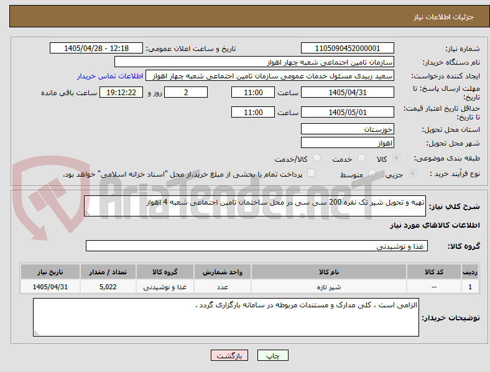Click the ایجاد کننده درخواست field
The width and height of the screenshot is (490, 372).
click(270, 76)
